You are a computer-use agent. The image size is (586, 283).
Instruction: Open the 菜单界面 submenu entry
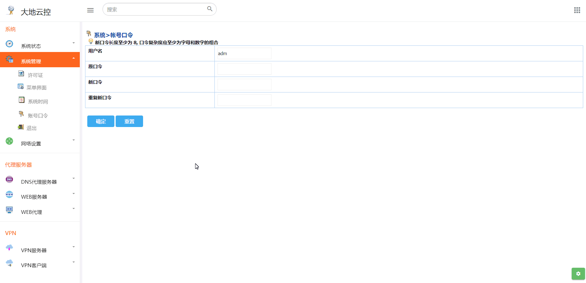tap(36, 87)
